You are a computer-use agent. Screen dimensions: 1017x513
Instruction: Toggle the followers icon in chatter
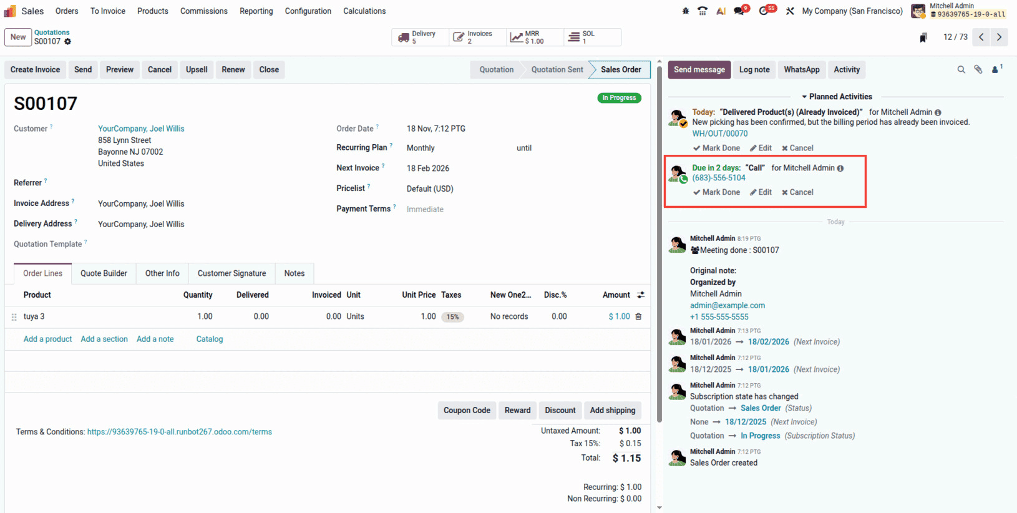[x=996, y=70]
